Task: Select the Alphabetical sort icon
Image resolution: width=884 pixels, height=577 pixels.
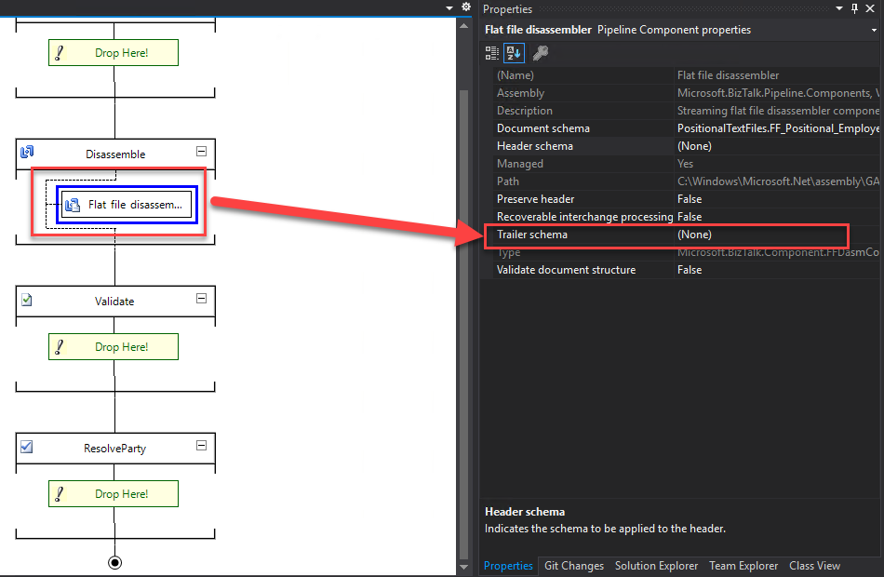Action: click(514, 53)
